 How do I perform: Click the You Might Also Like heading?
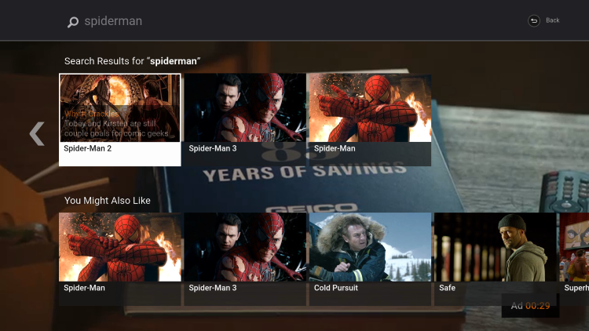tap(108, 200)
